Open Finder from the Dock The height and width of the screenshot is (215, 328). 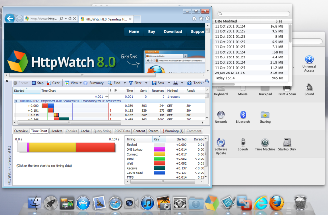tap(35, 203)
